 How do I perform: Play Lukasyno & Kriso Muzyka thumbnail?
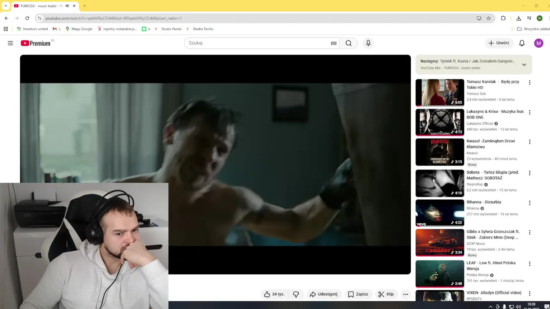click(440, 122)
